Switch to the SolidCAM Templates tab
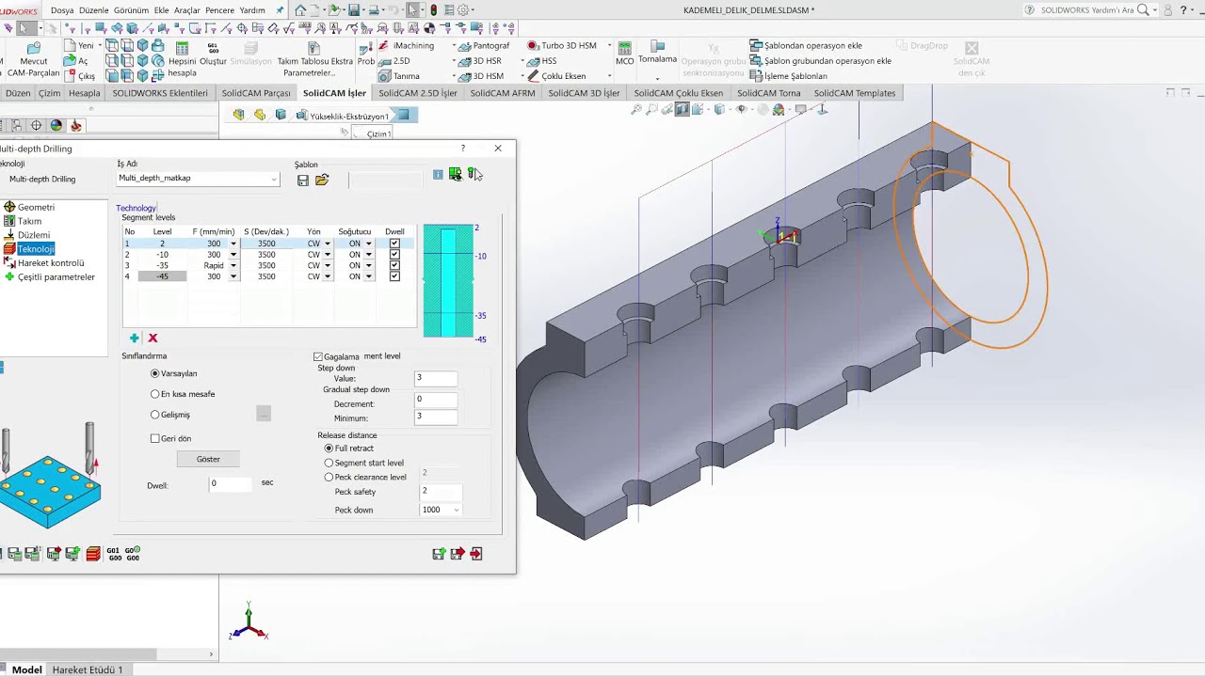 [855, 93]
